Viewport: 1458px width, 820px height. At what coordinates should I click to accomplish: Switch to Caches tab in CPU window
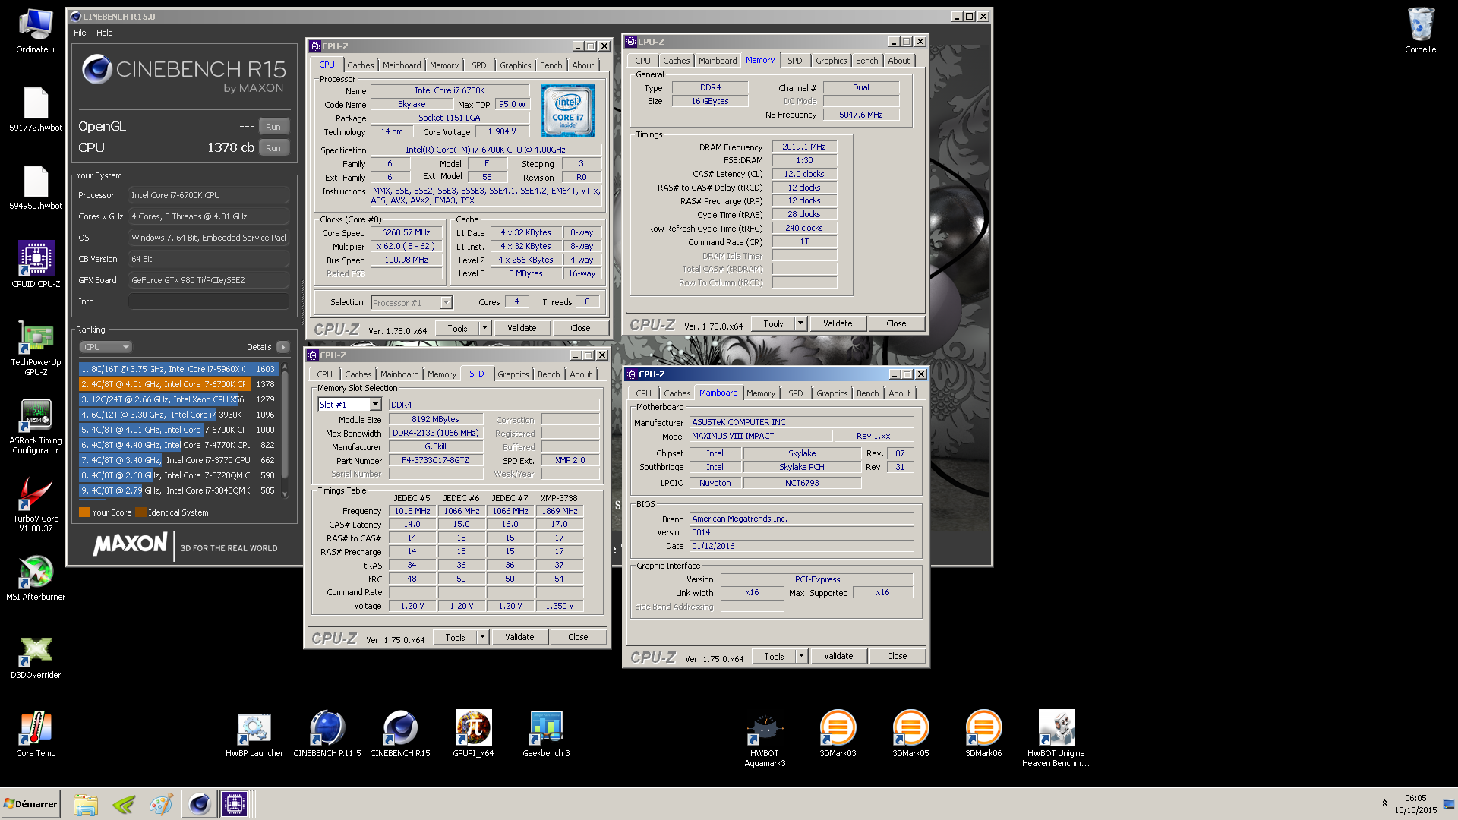pos(361,65)
